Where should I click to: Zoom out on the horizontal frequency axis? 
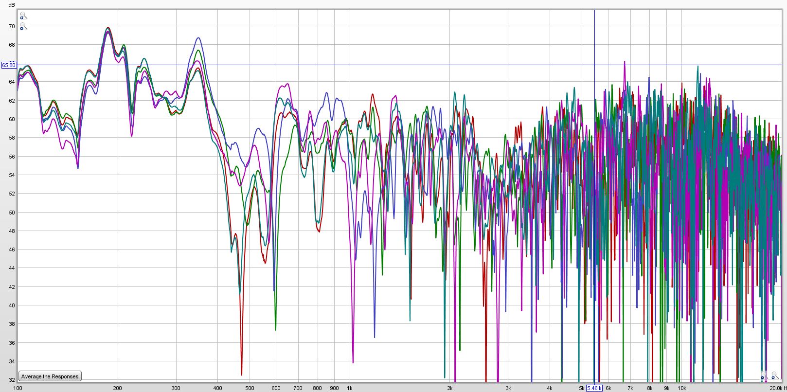[764, 376]
